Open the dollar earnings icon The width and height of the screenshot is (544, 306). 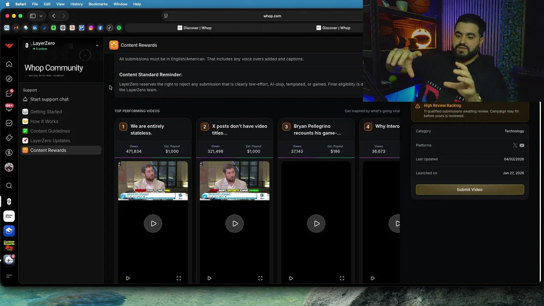pyautogui.click(x=9, y=152)
